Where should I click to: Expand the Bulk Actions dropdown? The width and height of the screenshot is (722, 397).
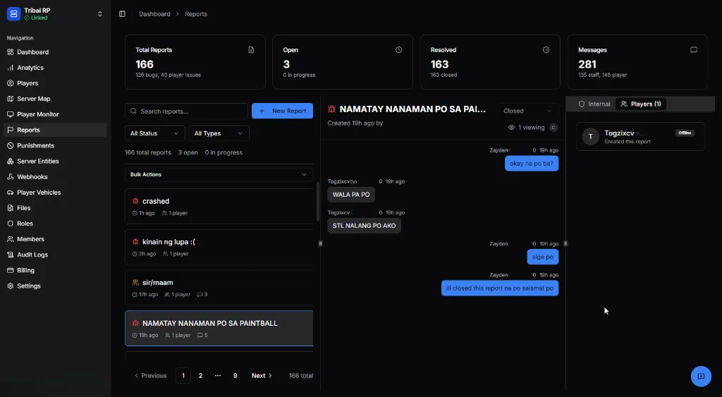(x=219, y=175)
